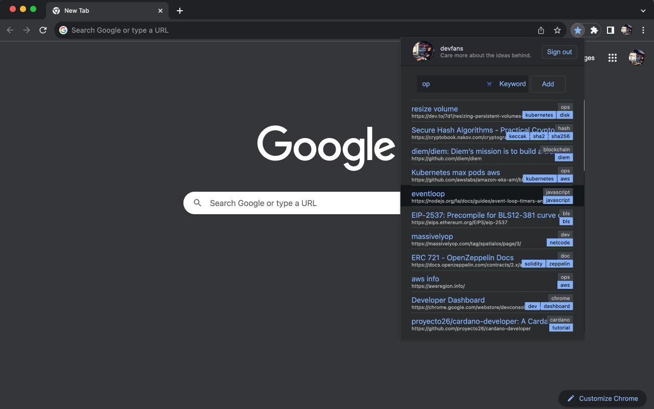Viewport: 654px width, 409px height.
Task: Open the share page icon in address bar
Action: click(541, 30)
